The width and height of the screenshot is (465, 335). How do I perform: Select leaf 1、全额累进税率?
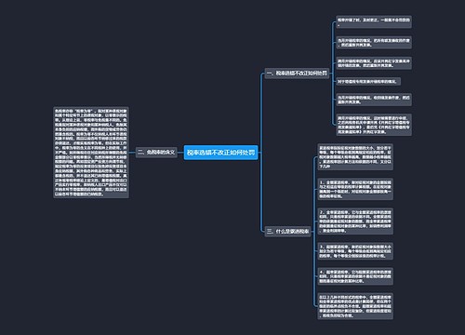(355, 189)
